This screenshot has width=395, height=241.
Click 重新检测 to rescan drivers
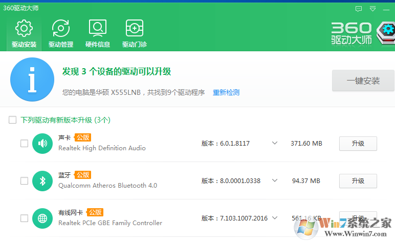(x=226, y=92)
